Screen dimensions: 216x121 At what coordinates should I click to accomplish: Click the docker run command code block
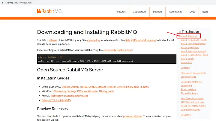click(106, 59)
